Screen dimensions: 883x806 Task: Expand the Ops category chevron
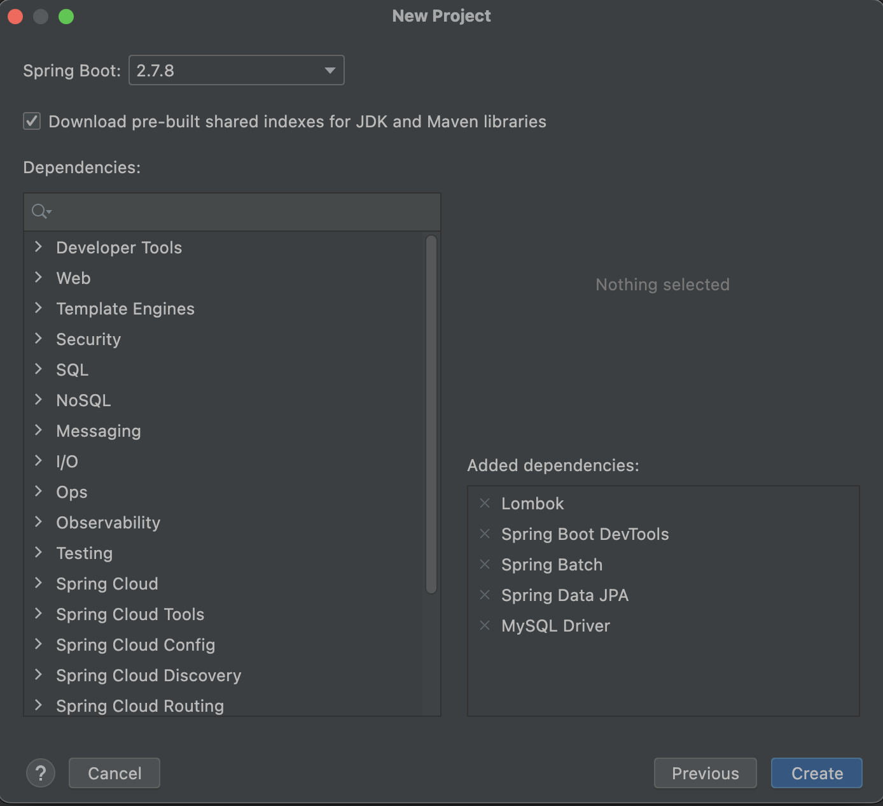(x=38, y=491)
